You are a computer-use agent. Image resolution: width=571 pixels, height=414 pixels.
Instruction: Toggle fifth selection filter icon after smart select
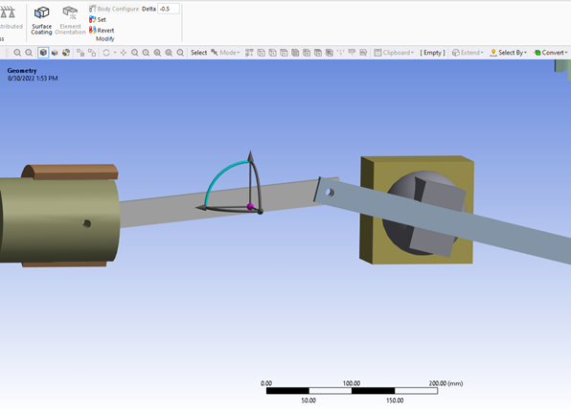pos(307,53)
